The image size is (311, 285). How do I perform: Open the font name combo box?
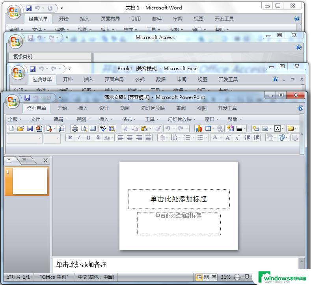click(x=24, y=138)
